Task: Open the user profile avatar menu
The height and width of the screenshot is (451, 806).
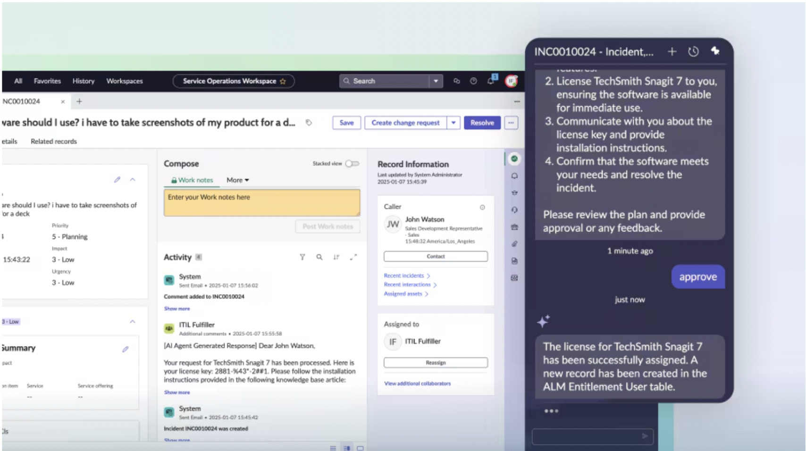Action: [511, 81]
